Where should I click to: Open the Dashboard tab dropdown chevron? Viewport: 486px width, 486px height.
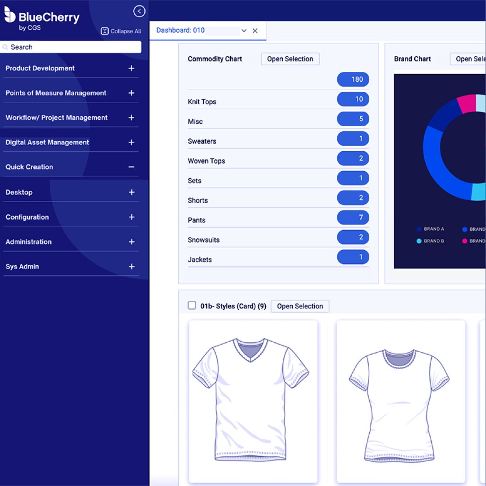coord(244,31)
